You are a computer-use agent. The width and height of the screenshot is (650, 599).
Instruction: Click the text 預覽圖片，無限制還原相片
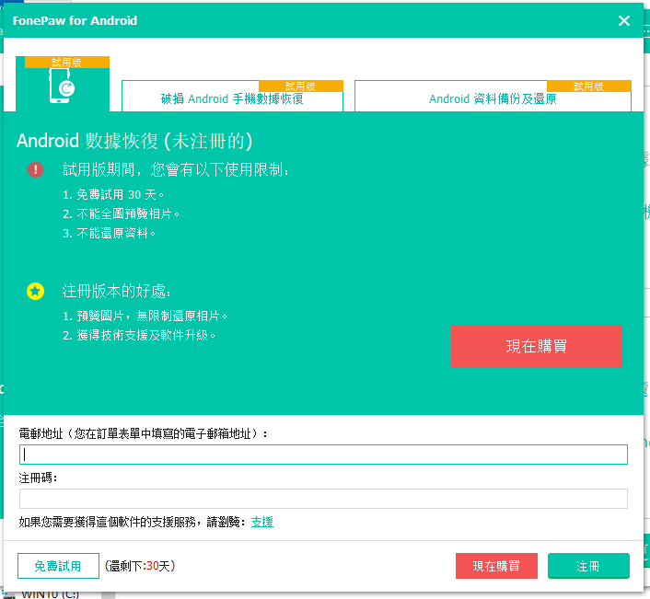click(x=145, y=317)
